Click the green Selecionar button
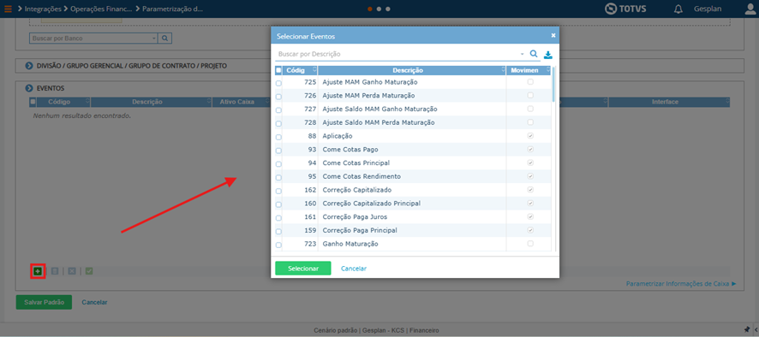Screen dimensions: 759x337 [303, 269]
